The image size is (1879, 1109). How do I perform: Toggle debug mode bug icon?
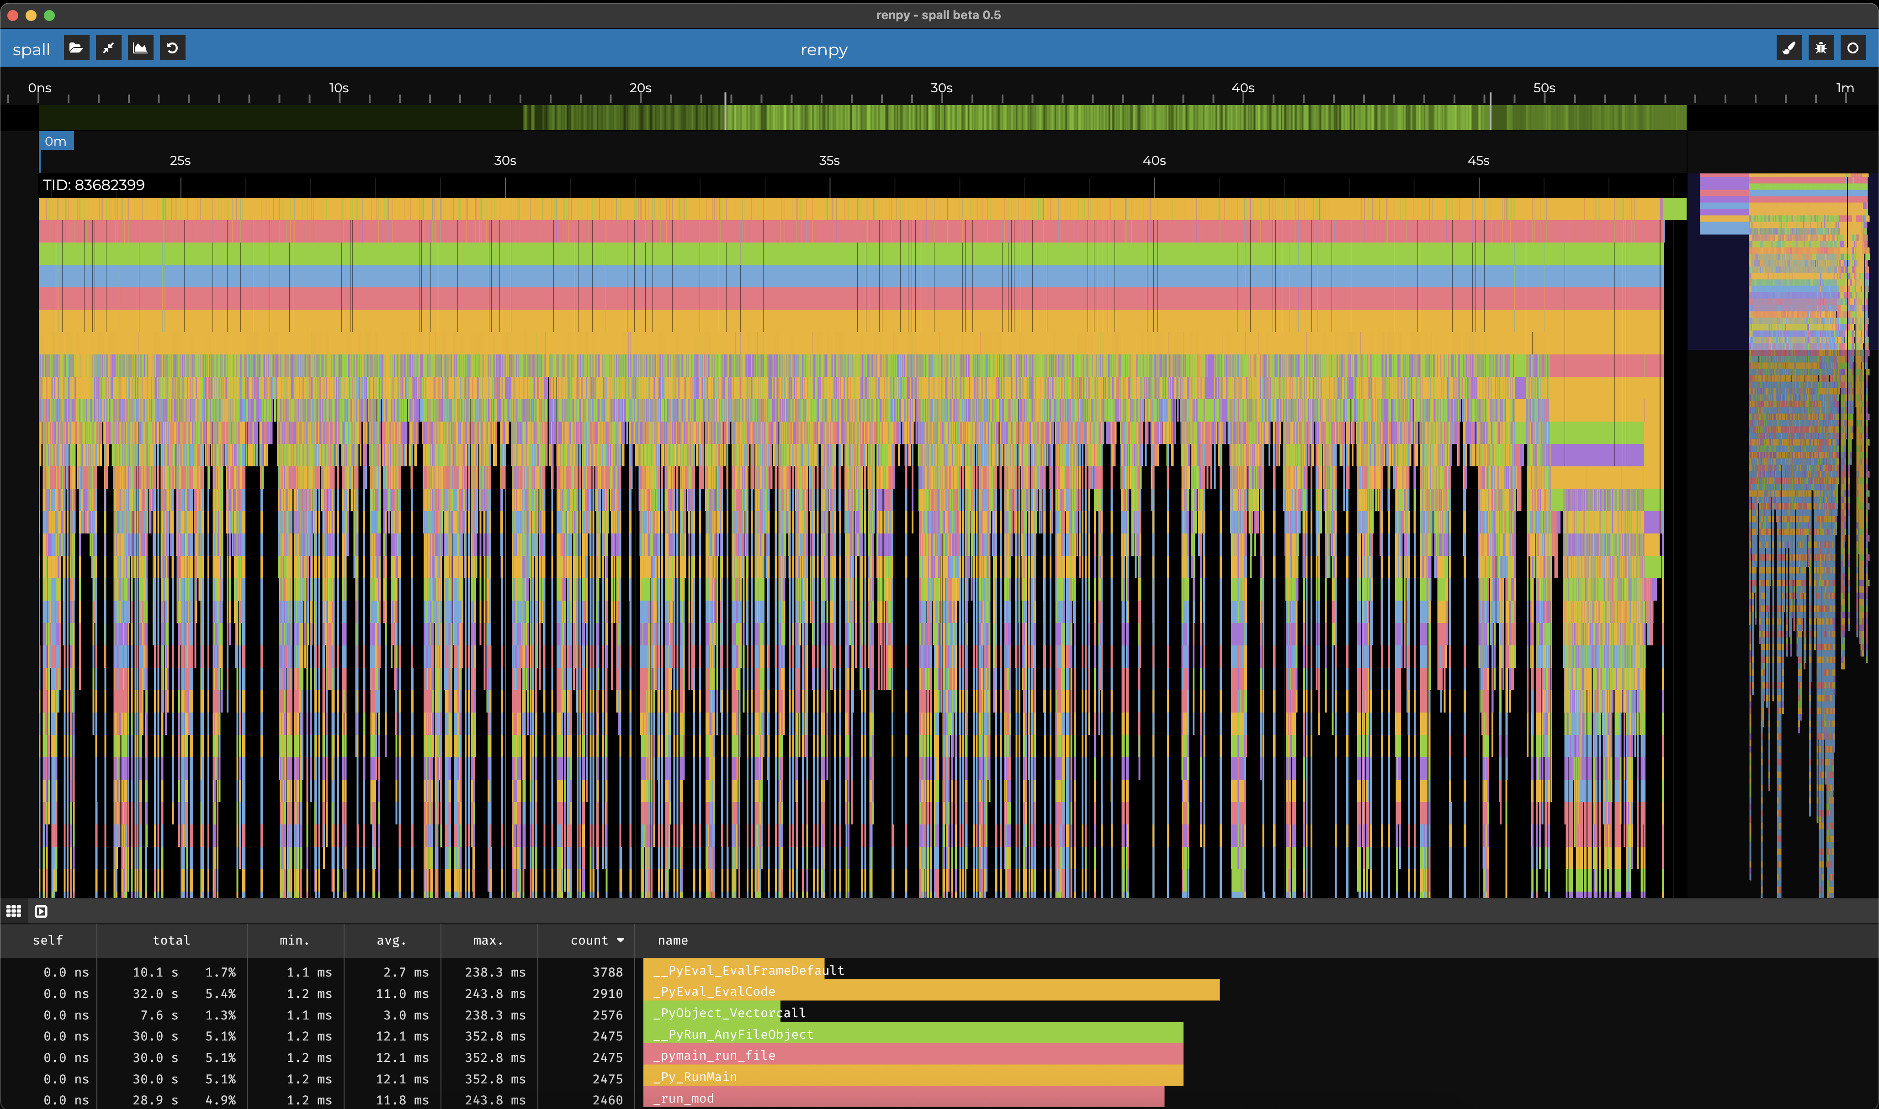point(1821,48)
